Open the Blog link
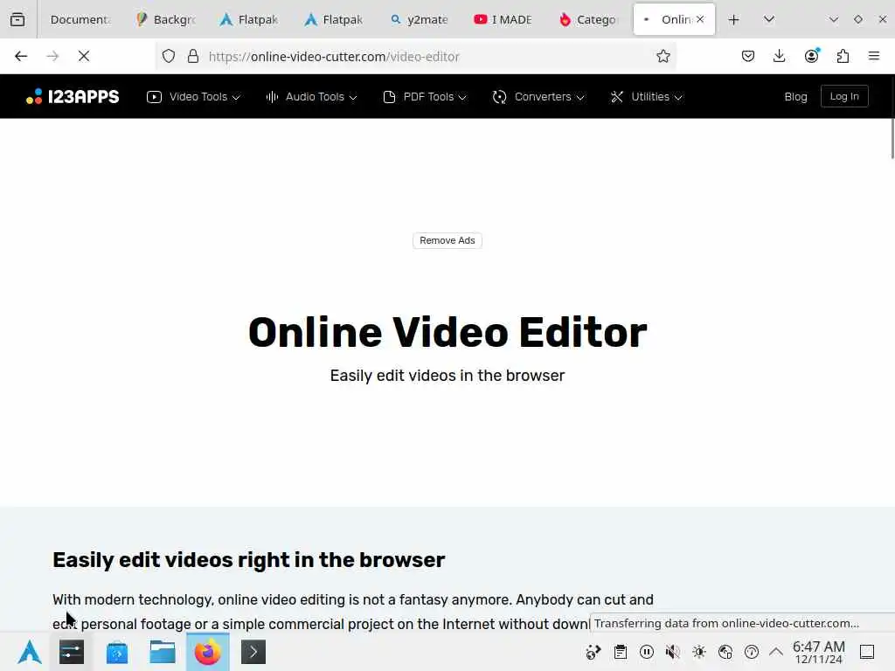 (795, 96)
